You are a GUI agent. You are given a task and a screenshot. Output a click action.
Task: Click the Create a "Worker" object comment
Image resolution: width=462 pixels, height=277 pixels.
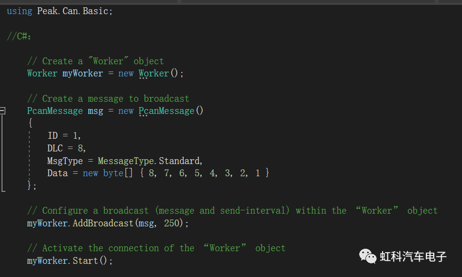tap(96, 61)
